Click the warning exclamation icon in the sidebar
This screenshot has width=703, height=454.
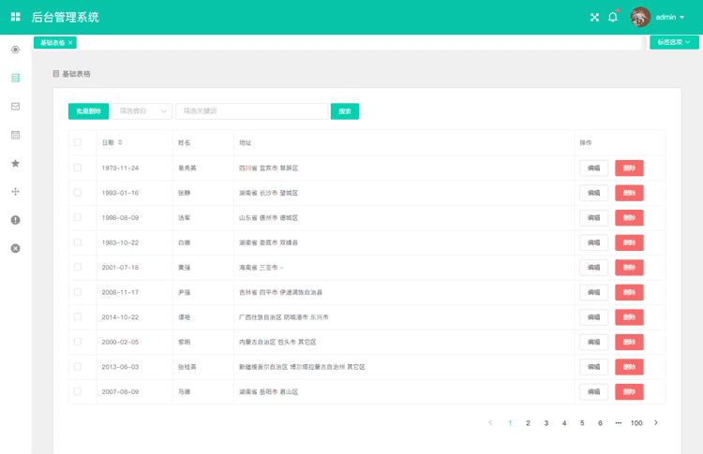(x=15, y=220)
